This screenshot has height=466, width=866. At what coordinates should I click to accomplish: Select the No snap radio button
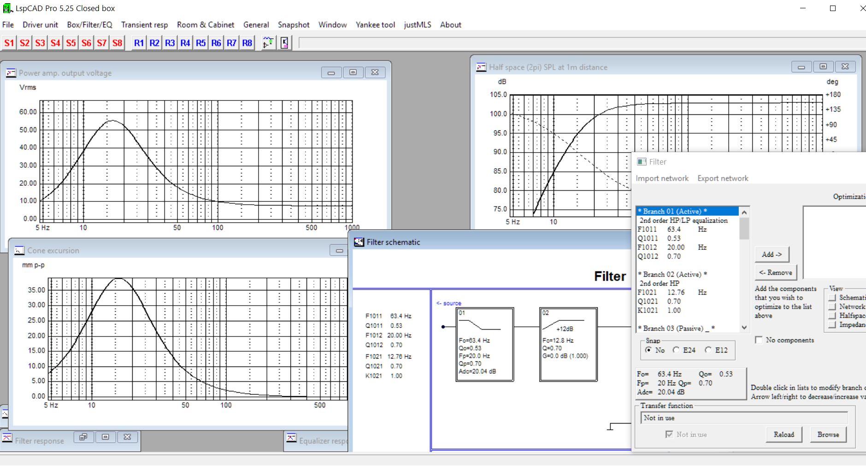pos(648,350)
